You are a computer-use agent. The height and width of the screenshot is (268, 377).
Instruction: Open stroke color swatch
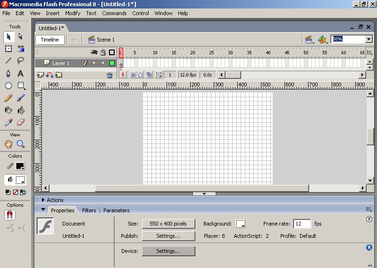tap(20, 166)
